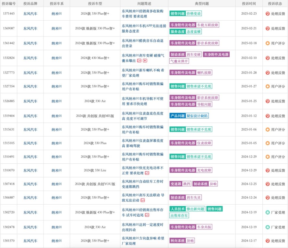Click the orange rating icon in row 1315631
This screenshot has width=288, height=248.
click(x=268, y=129)
